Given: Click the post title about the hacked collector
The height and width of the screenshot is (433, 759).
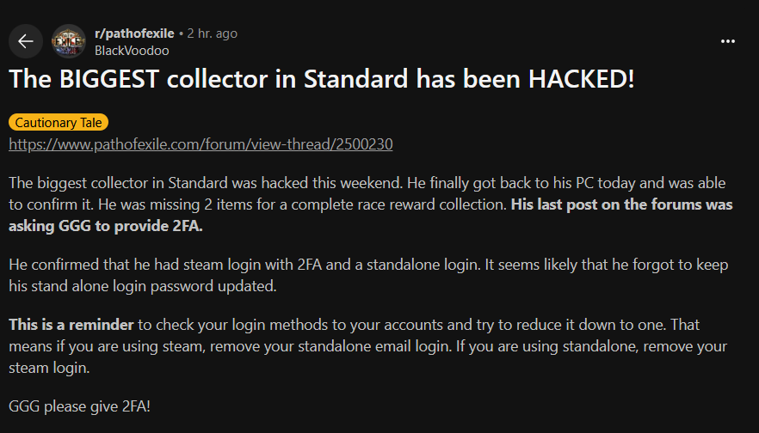Looking at the screenshot, I should (322, 79).
